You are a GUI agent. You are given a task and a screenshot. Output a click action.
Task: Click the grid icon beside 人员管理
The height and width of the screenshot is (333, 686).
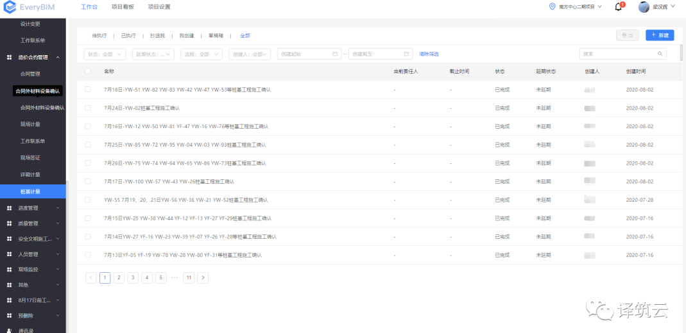(9, 254)
